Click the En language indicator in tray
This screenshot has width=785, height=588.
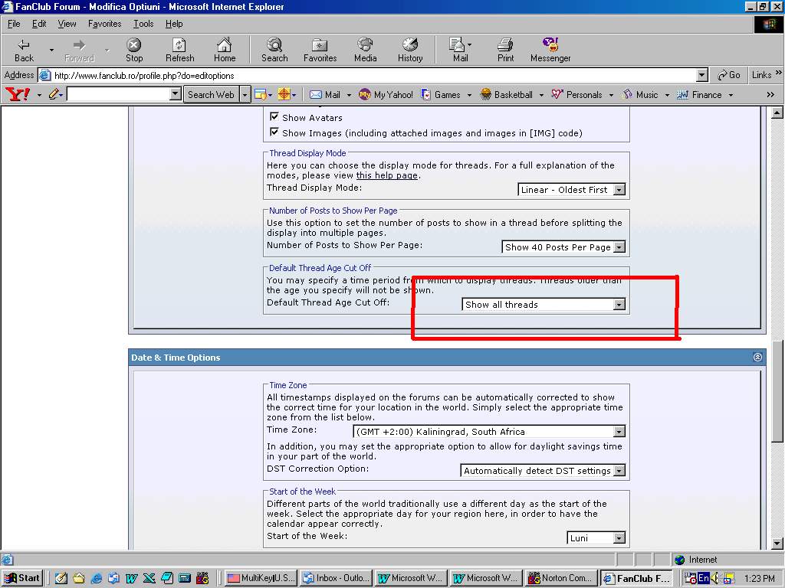tap(704, 579)
